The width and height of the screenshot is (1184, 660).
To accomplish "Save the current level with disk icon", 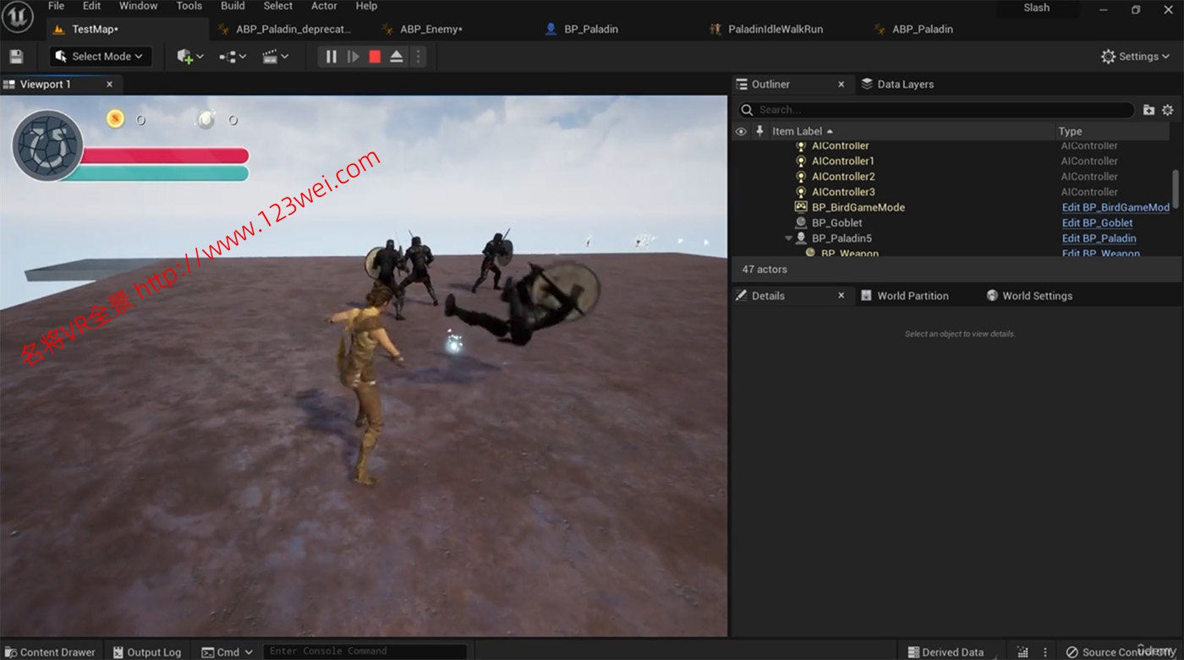I will click(16, 57).
